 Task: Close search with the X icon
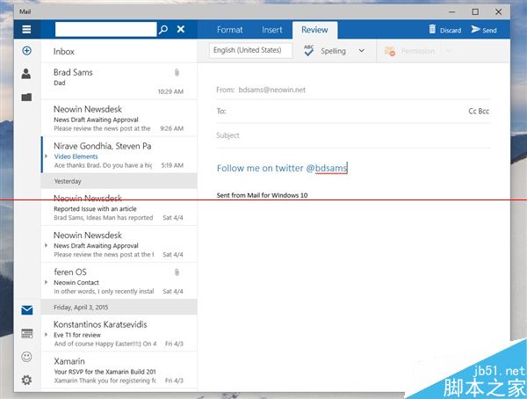coord(181,29)
